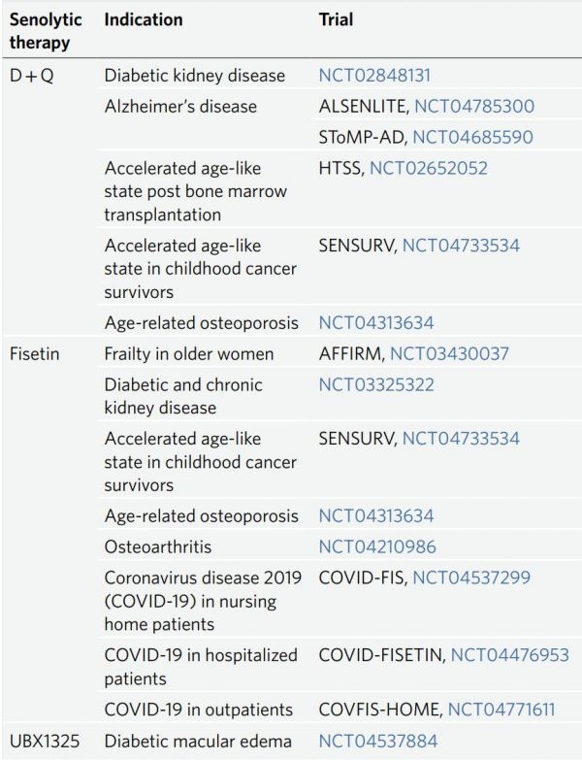
Task: Open the diabetic macular edema link NCT04537884
Action: coord(377,742)
